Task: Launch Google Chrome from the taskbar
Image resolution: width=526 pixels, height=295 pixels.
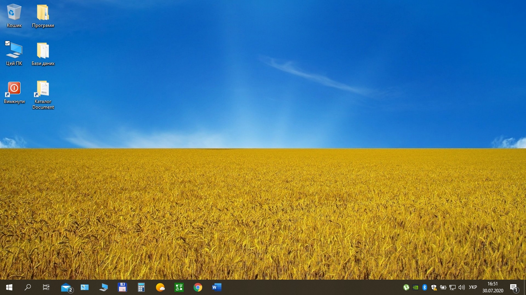Action: click(198, 287)
